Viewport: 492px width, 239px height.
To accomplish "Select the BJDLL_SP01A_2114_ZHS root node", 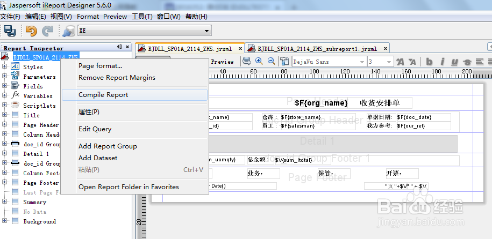I will [46, 57].
